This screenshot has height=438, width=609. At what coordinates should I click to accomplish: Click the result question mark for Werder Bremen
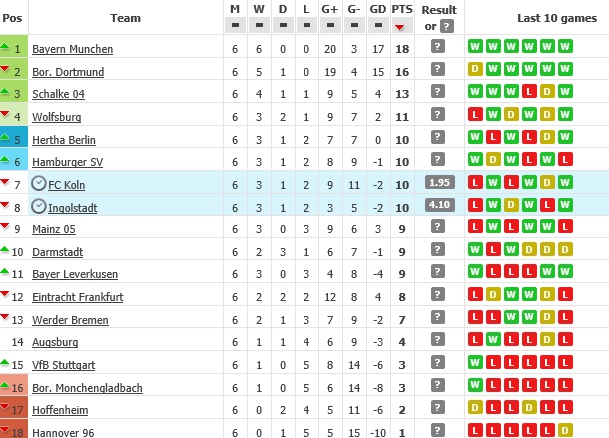pyautogui.click(x=437, y=319)
